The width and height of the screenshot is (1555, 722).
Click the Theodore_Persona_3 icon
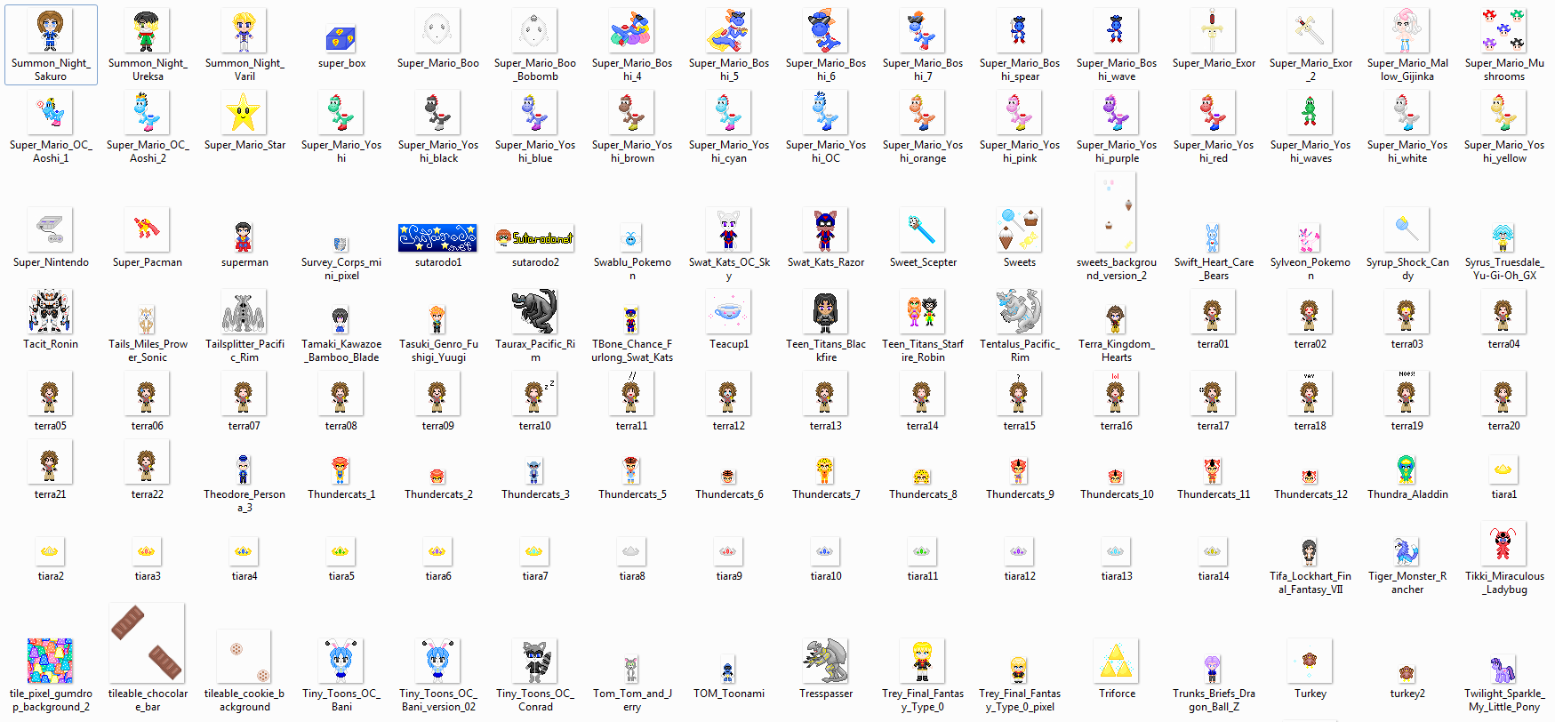(x=244, y=469)
